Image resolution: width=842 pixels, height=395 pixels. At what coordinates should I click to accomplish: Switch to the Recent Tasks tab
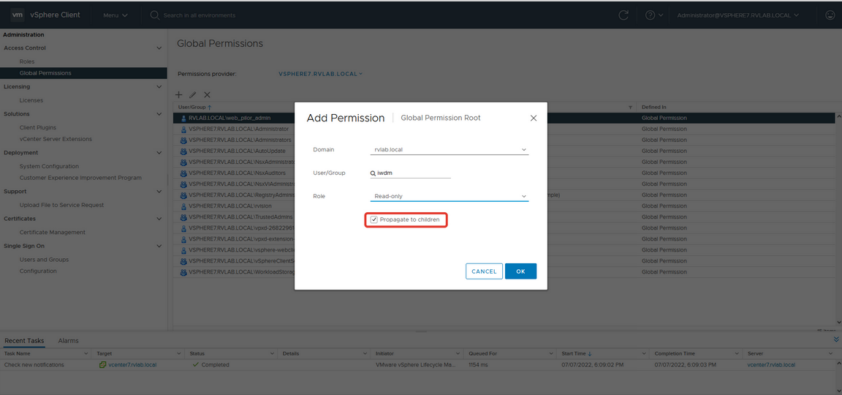24,341
